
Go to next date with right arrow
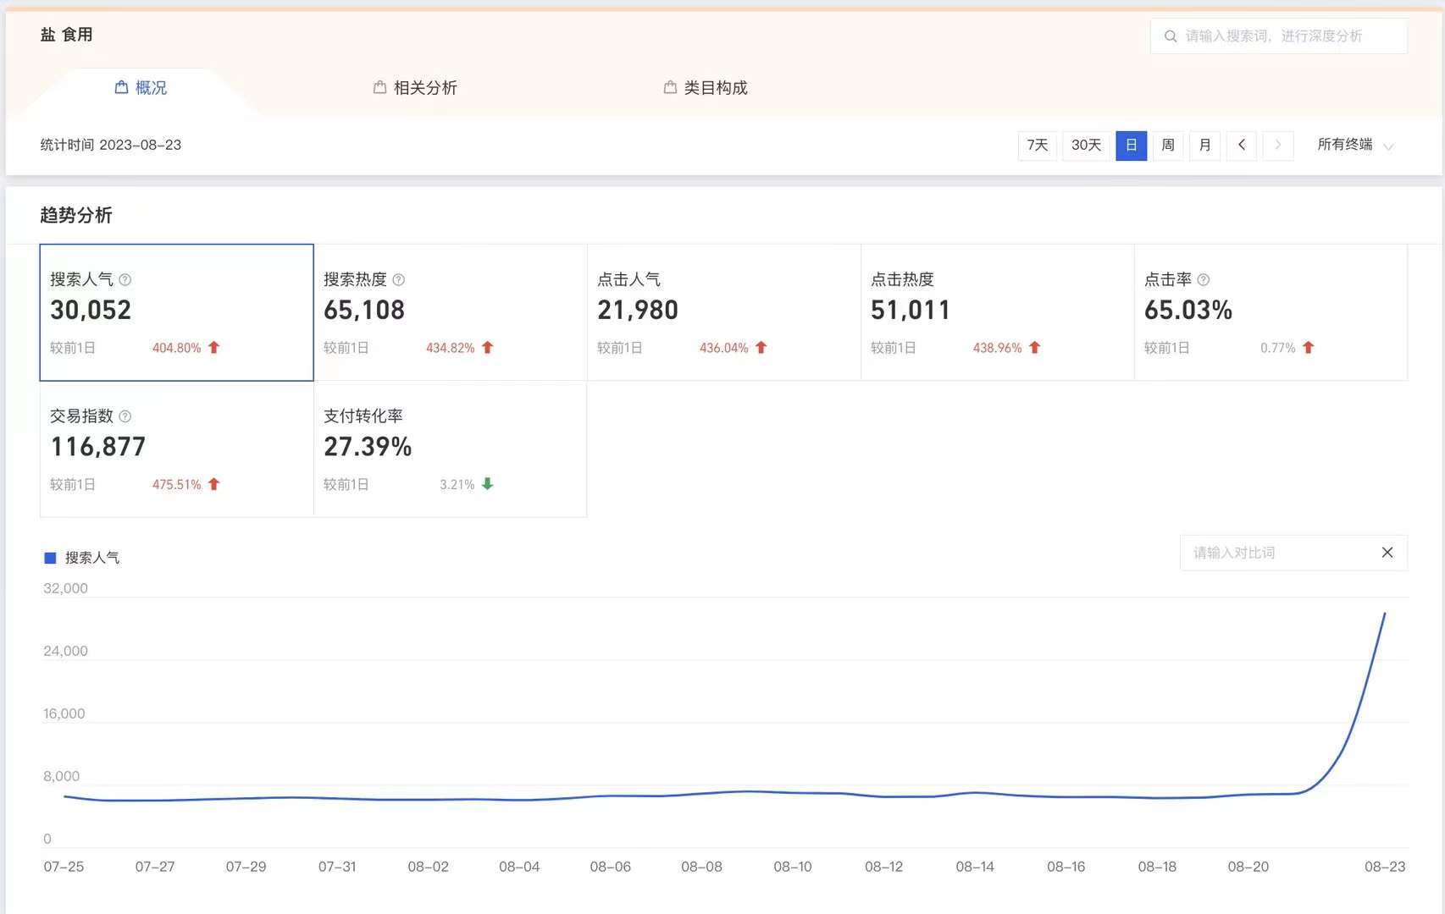click(x=1278, y=145)
